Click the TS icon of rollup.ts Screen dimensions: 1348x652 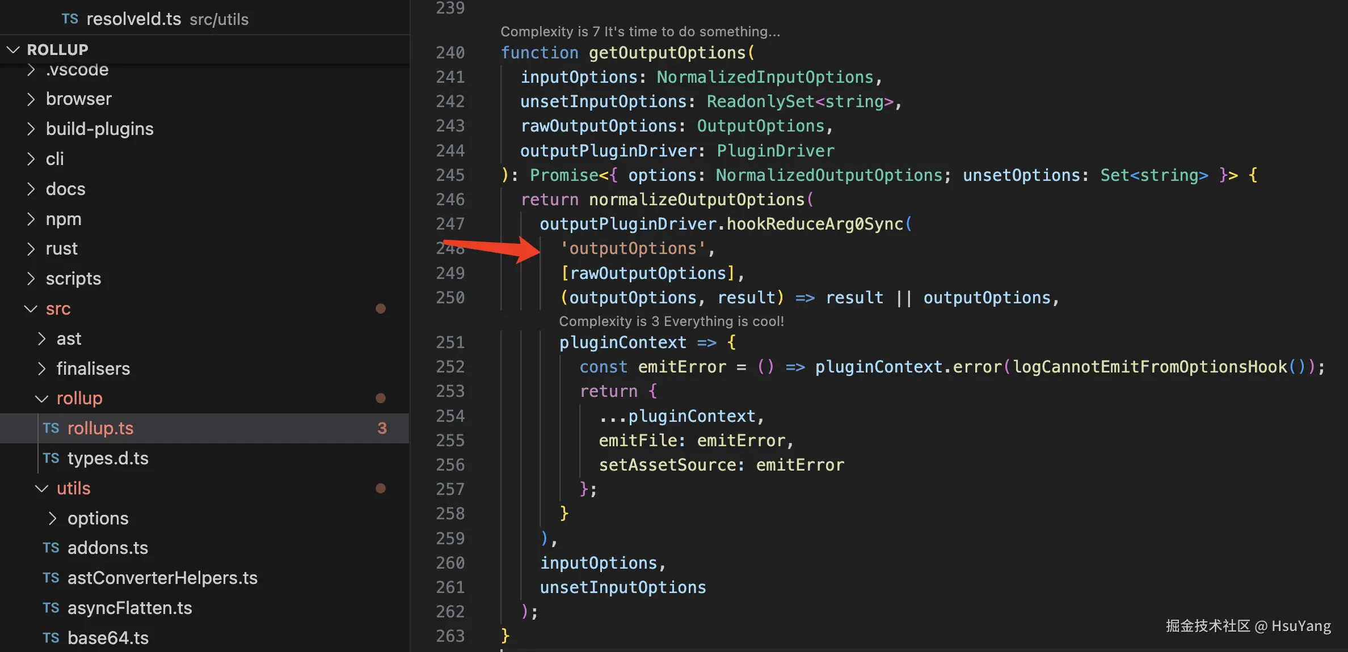click(51, 428)
